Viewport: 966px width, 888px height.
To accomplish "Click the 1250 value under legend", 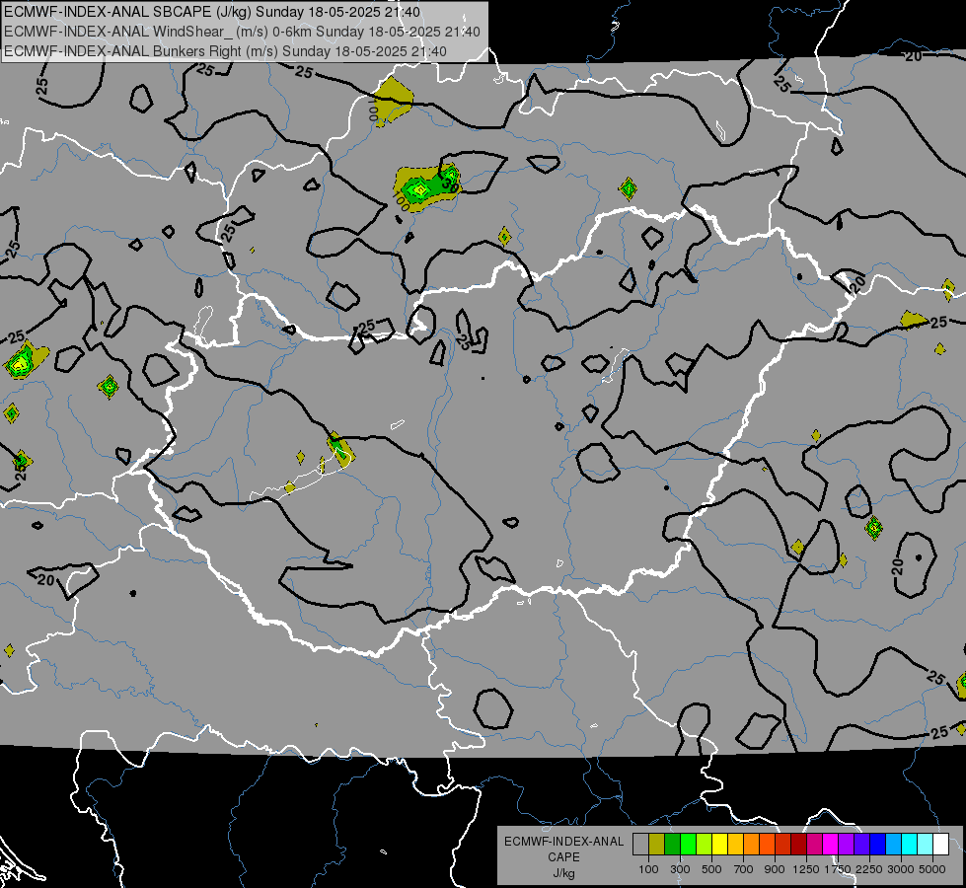I will click(x=806, y=869).
